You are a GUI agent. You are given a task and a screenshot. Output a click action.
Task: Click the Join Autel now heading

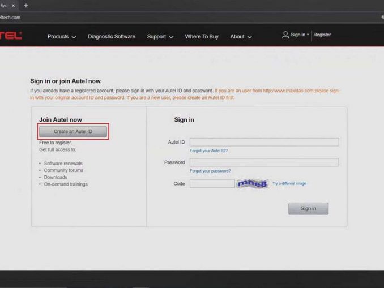(61, 119)
